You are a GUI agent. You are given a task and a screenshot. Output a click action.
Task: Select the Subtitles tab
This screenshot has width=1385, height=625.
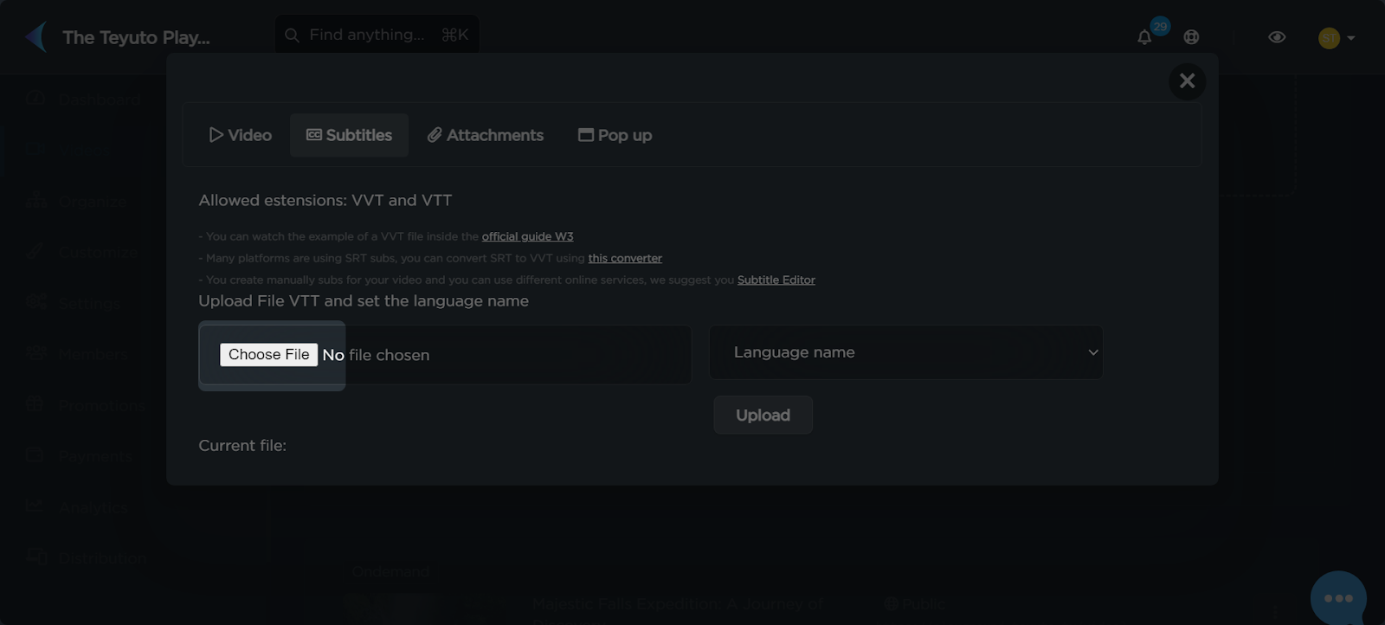349,135
